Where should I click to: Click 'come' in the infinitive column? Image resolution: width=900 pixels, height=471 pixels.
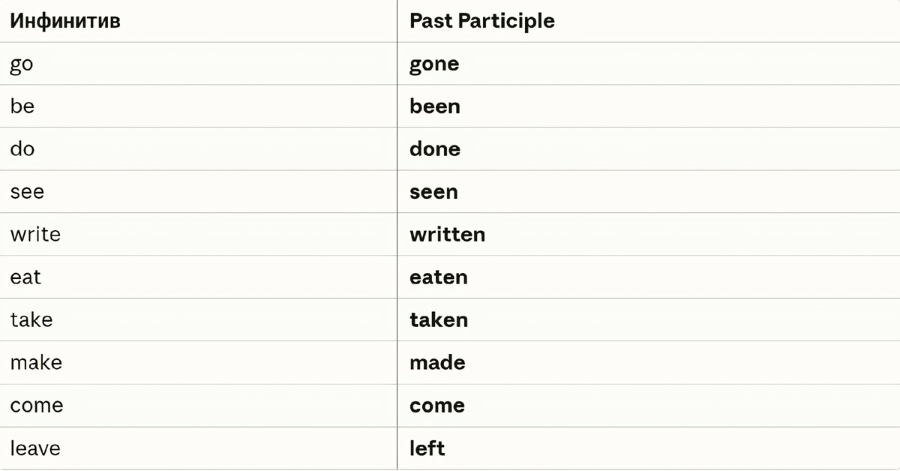click(37, 406)
